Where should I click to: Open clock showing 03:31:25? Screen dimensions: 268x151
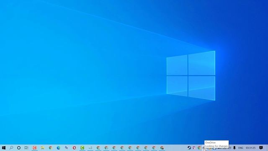pos(250,148)
